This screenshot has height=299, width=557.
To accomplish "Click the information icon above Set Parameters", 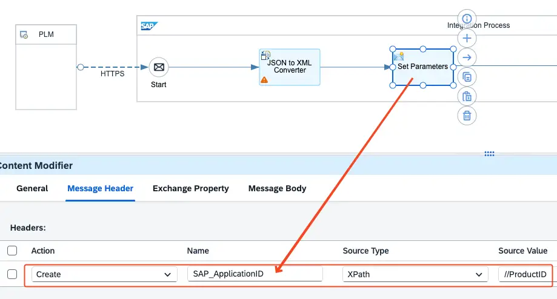I will [467, 18].
